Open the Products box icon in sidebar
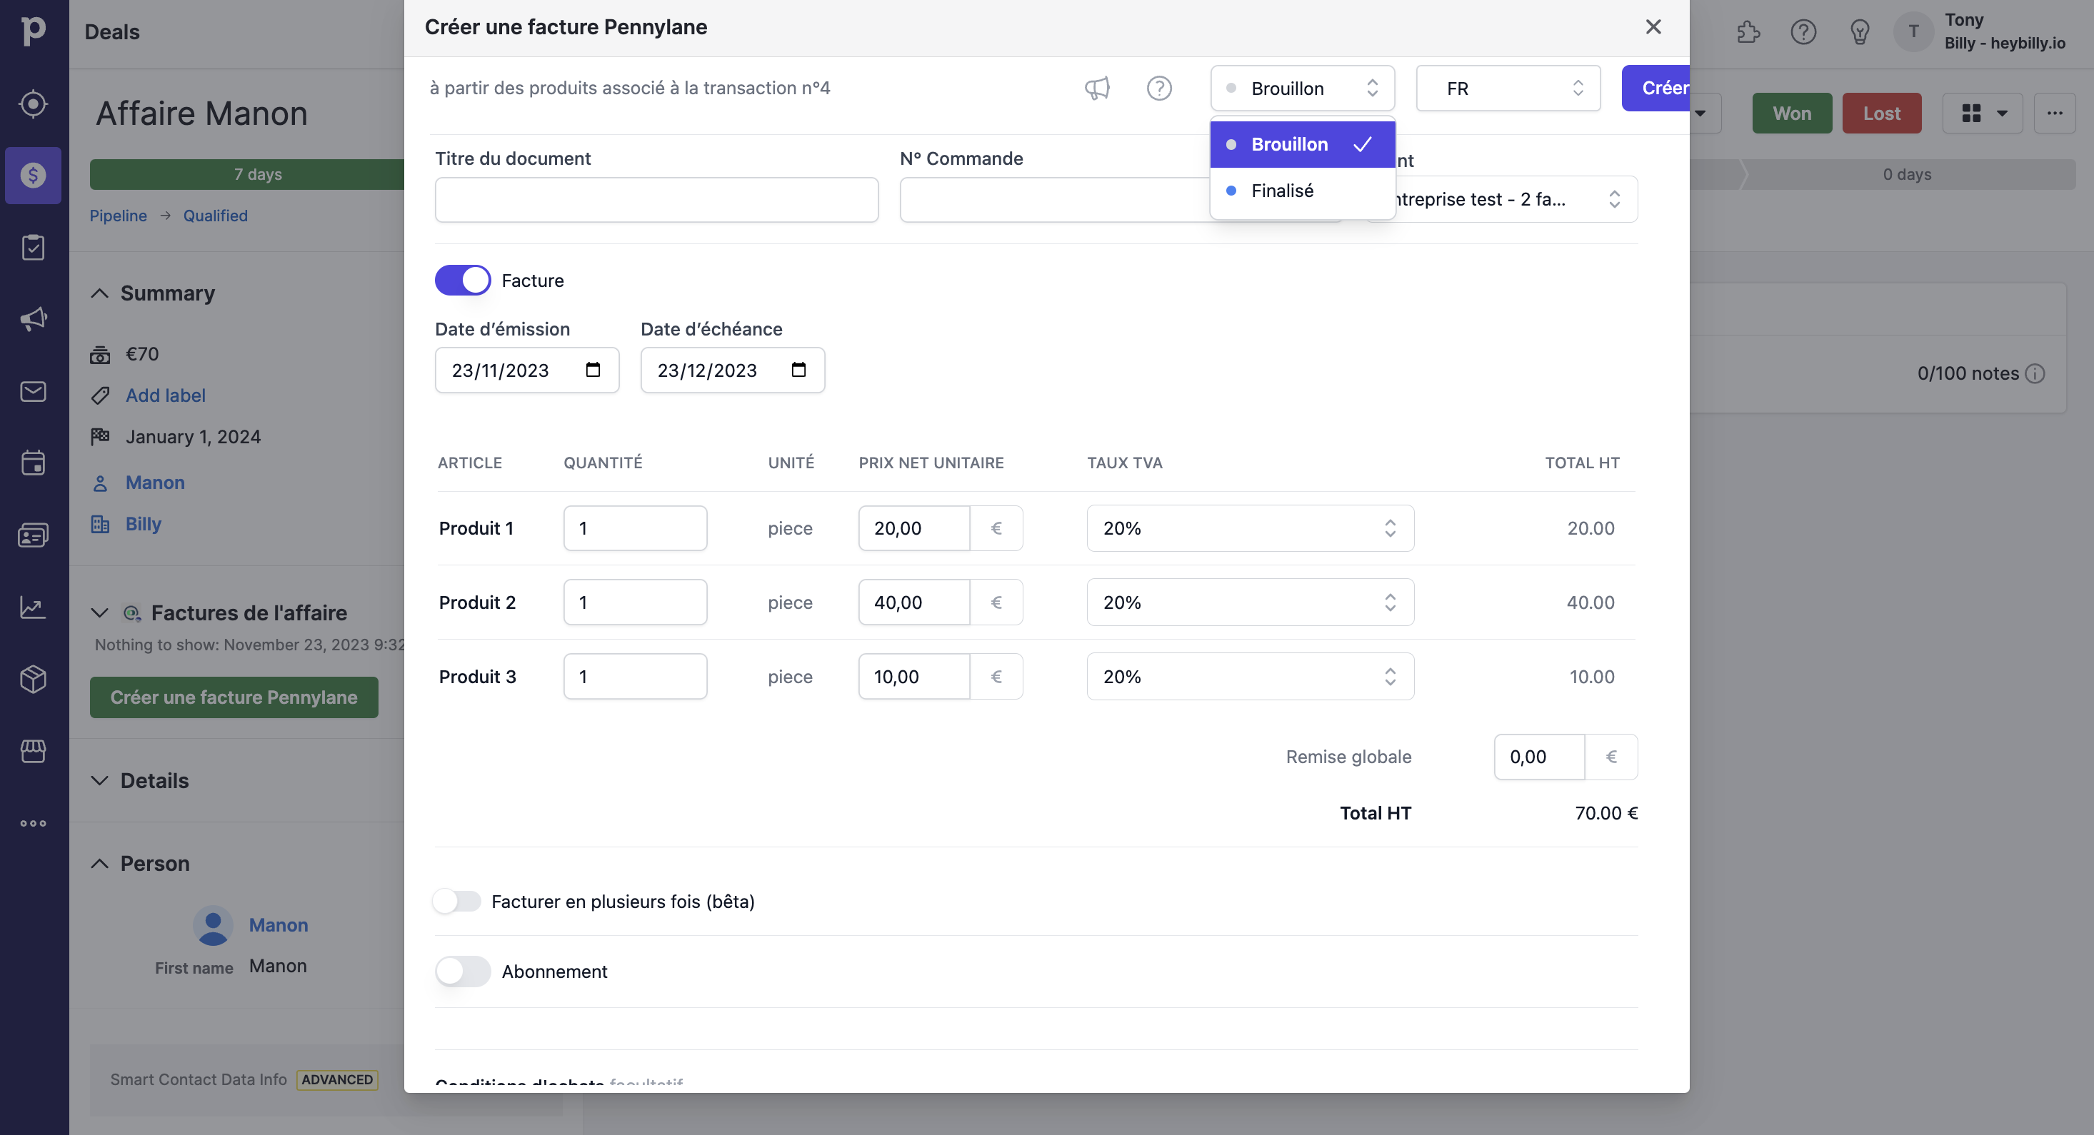 point(34,679)
